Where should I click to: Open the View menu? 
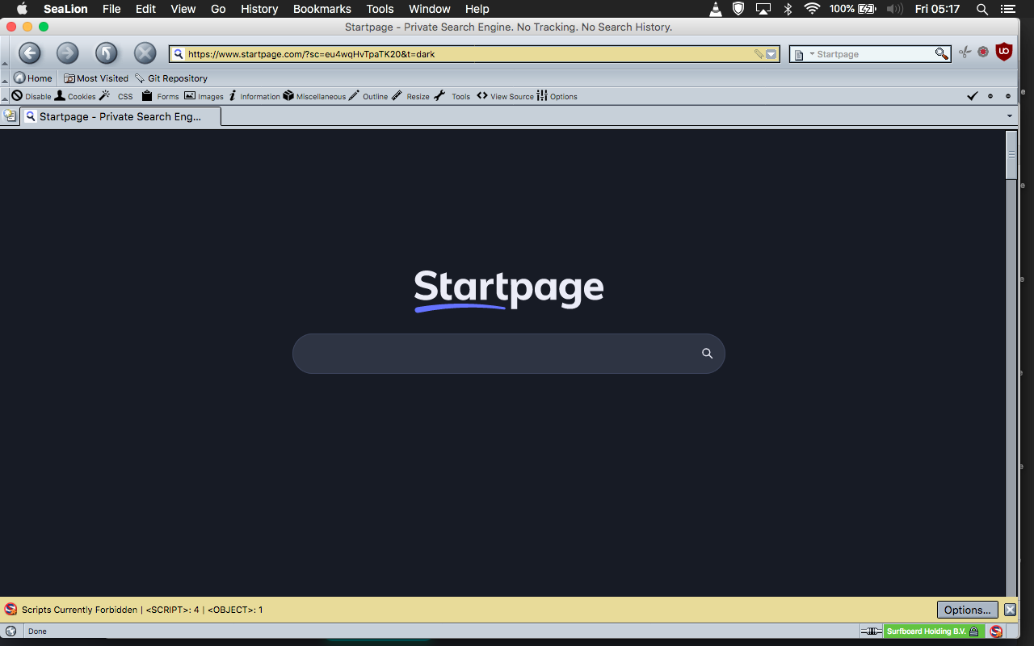[183, 9]
